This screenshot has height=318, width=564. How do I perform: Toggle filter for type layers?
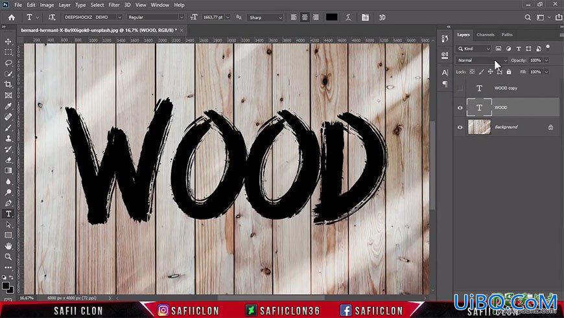[x=519, y=49]
